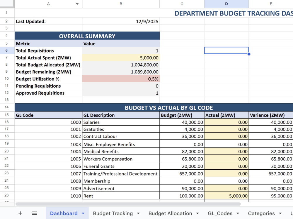Switch to the Budget Allocation tab
Image resolution: width=293 pixels, height=219 pixels.
tap(170, 213)
